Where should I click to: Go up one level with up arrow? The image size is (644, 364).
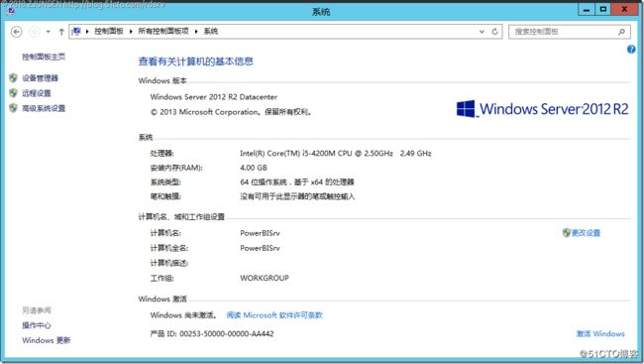click(x=61, y=32)
